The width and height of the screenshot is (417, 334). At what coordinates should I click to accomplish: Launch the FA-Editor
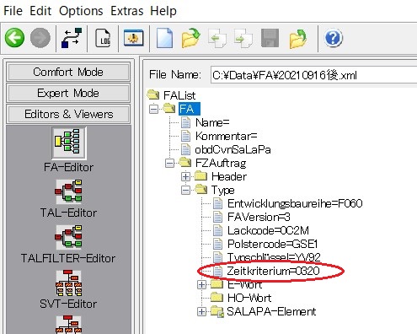coord(69,143)
